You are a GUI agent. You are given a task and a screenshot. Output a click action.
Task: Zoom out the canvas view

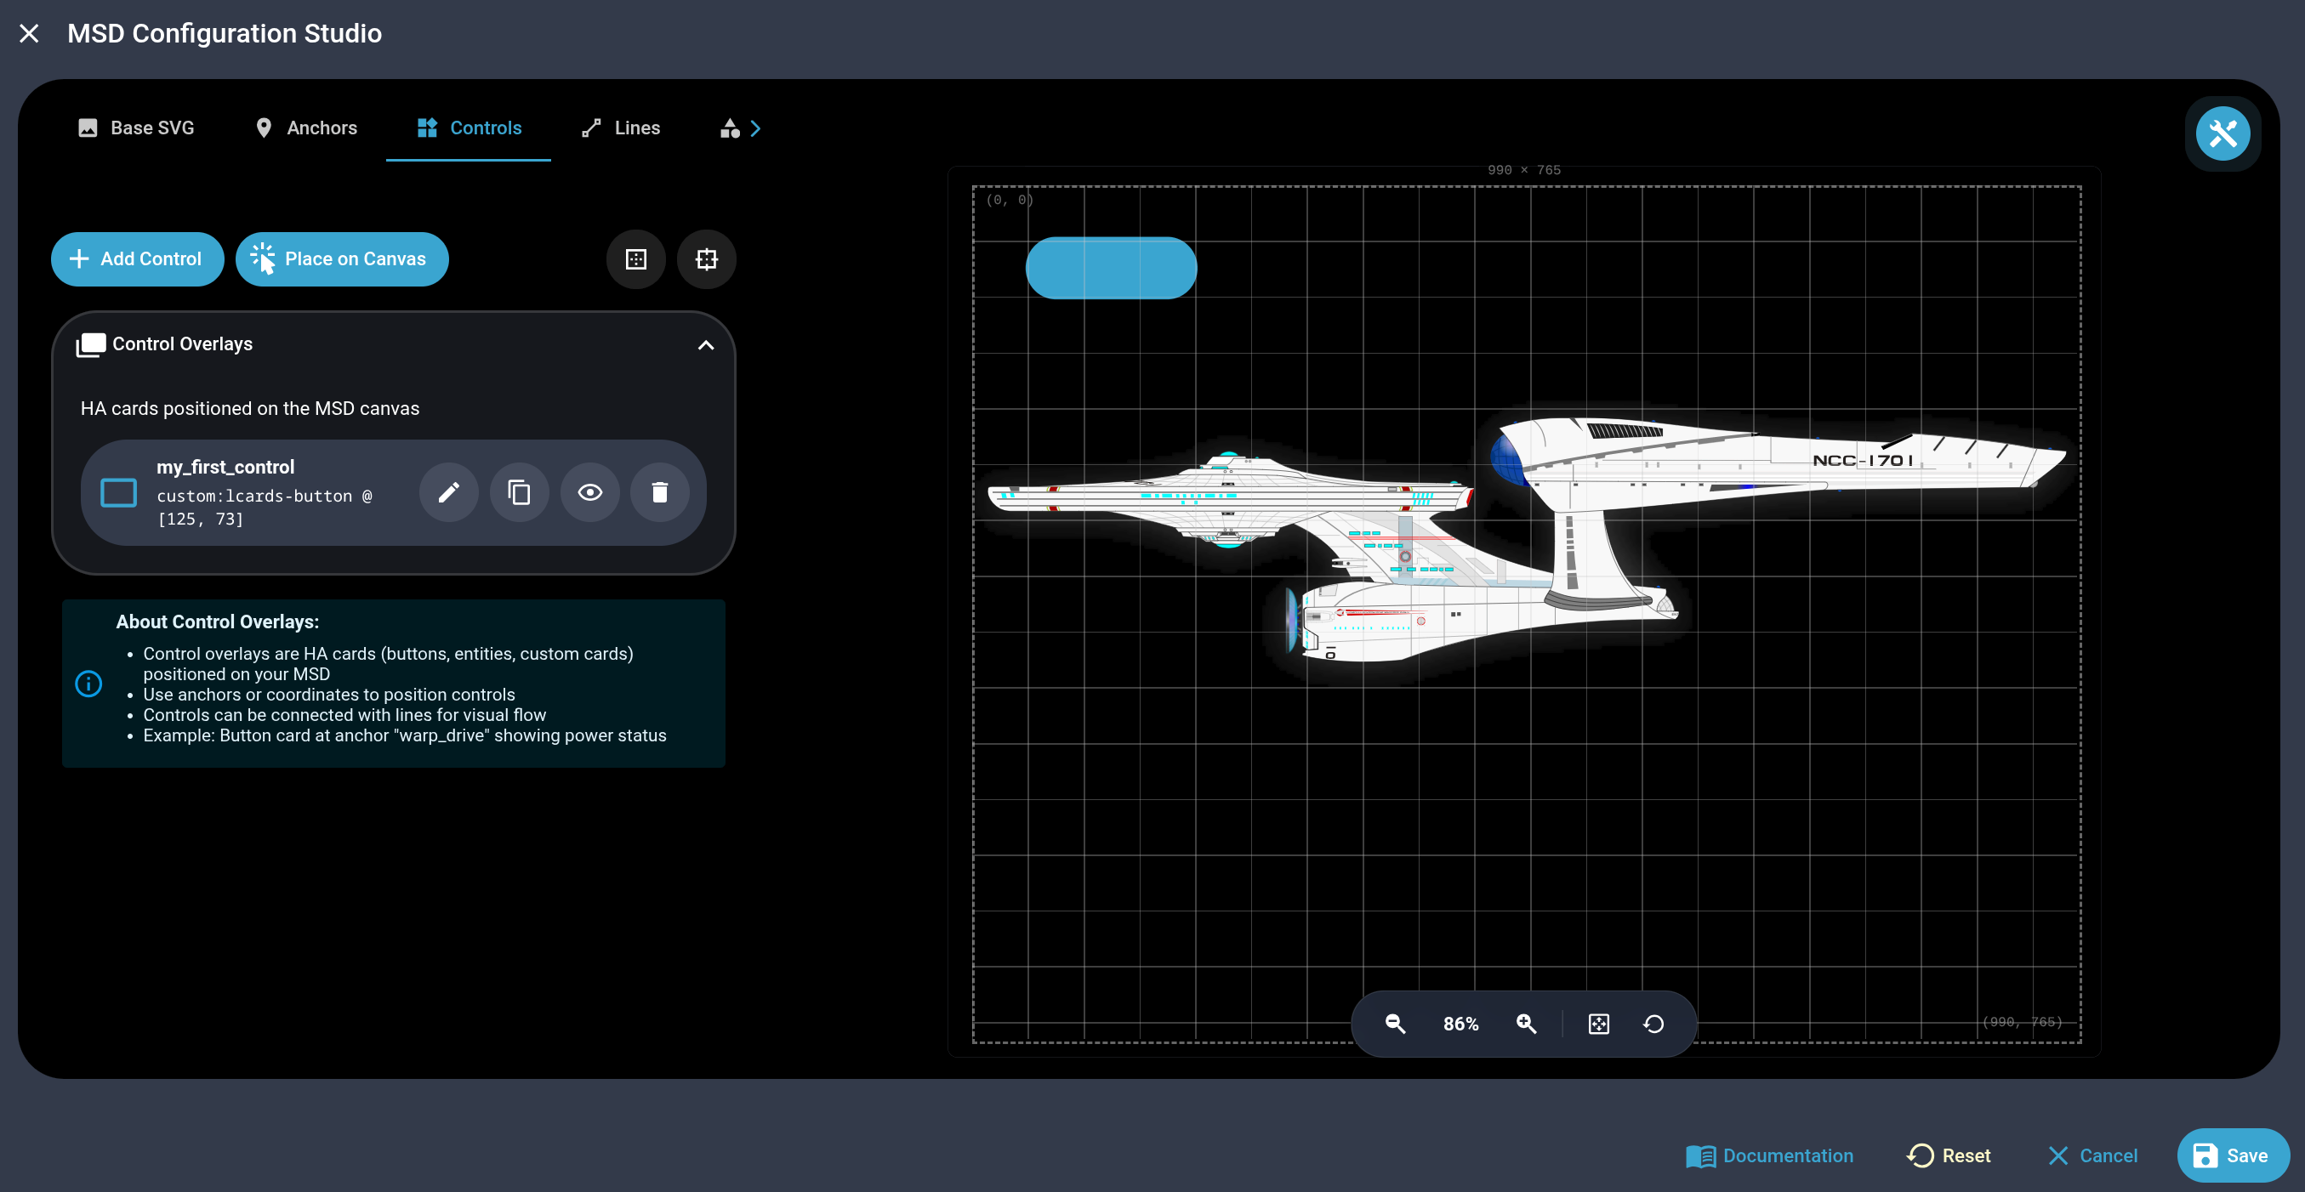[x=1395, y=1024]
